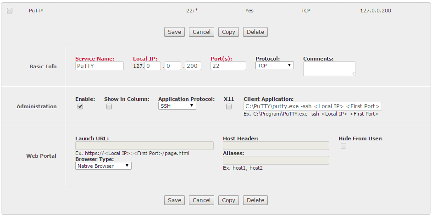Click the bottom Save button
This screenshot has height=216, width=432.
pos(174,200)
